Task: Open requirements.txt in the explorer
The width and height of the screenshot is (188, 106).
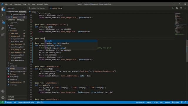Action: point(16,82)
